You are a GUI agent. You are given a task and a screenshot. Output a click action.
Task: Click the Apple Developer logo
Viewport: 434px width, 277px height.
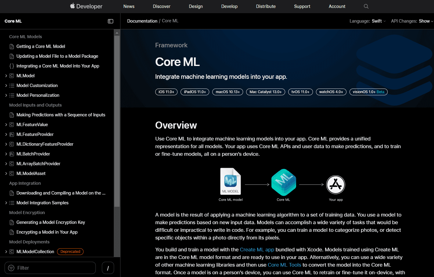(86, 6)
